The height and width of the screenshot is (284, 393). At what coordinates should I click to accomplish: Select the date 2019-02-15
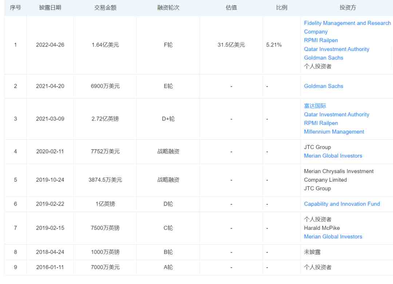50,228
